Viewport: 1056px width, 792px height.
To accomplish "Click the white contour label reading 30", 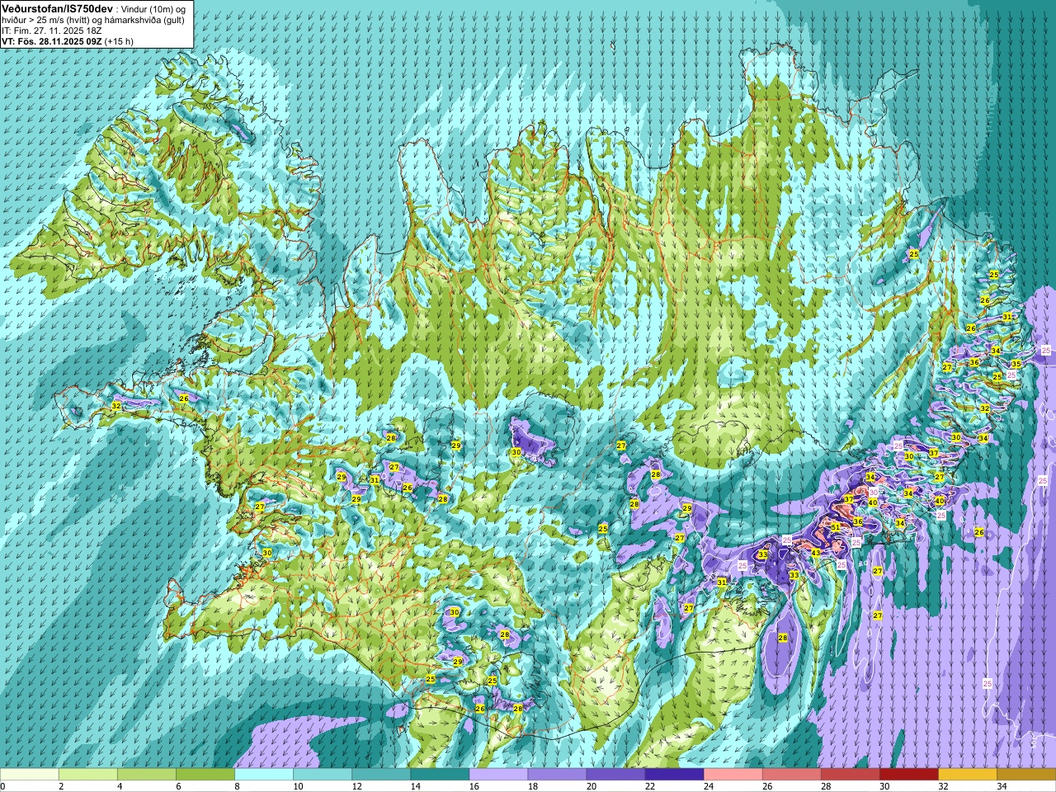I will (x=873, y=492).
